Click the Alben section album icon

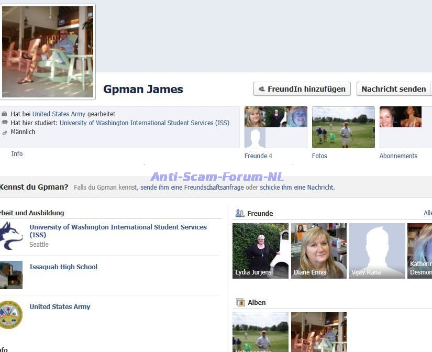pyautogui.click(x=240, y=302)
